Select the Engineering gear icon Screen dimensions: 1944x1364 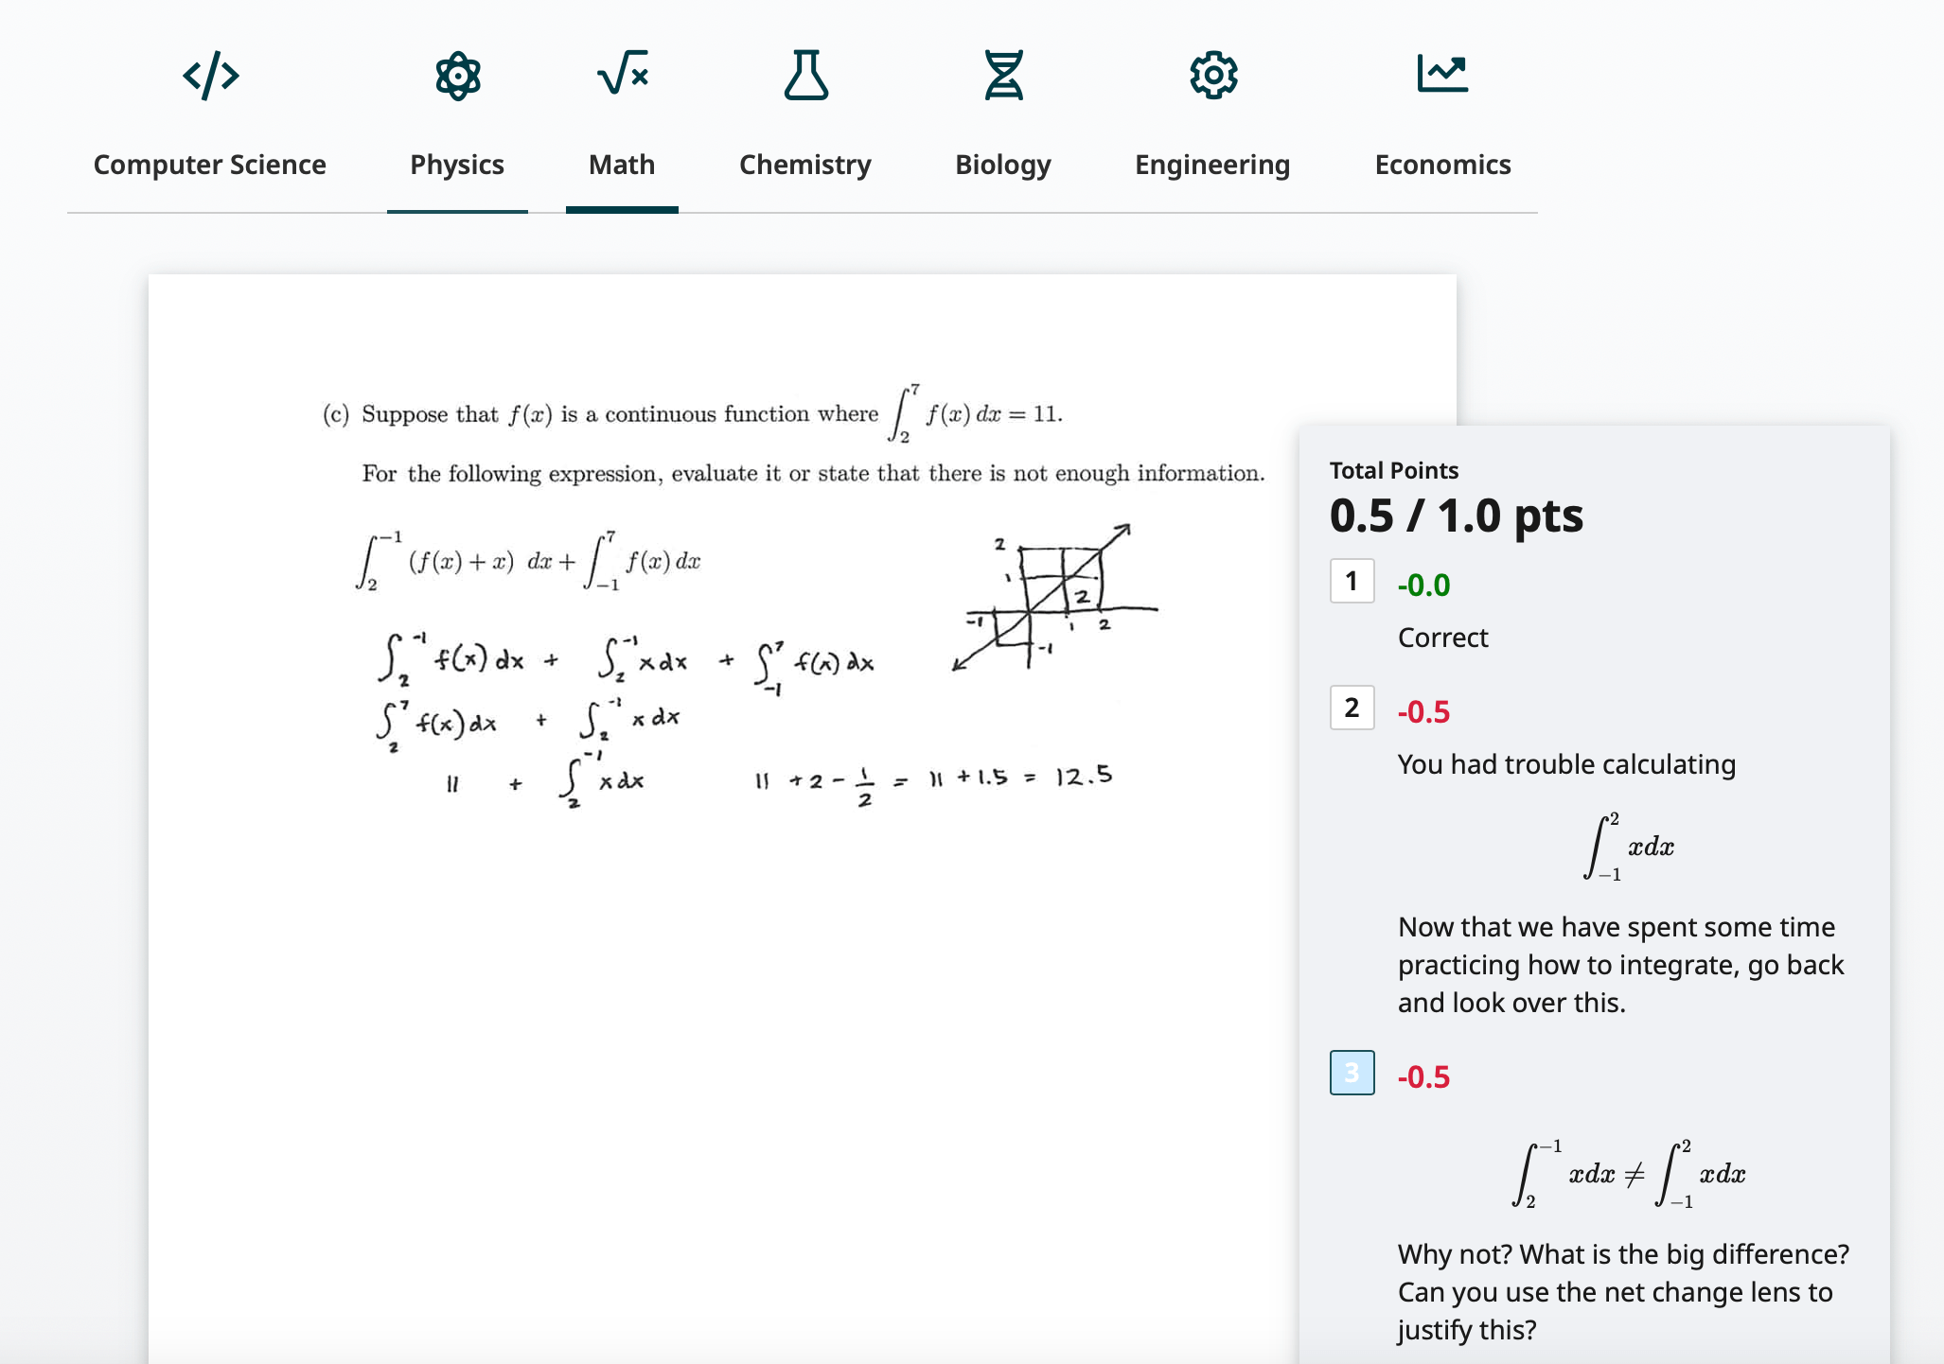[x=1212, y=77]
